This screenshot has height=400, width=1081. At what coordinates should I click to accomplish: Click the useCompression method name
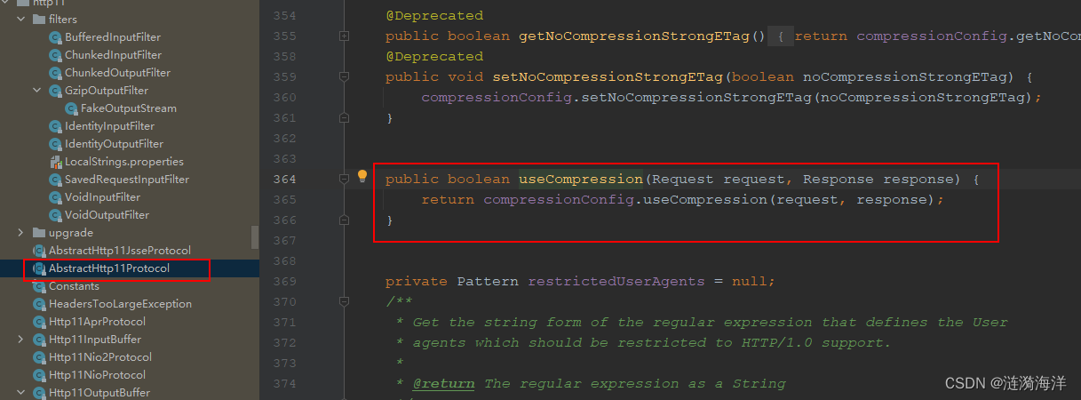click(581, 179)
